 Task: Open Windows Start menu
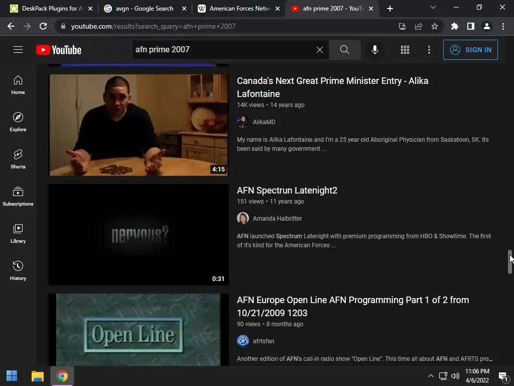pos(12,376)
